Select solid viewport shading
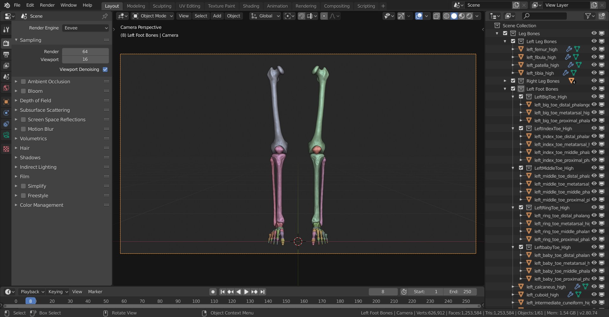The width and height of the screenshot is (609, 317). click(454, 16)
